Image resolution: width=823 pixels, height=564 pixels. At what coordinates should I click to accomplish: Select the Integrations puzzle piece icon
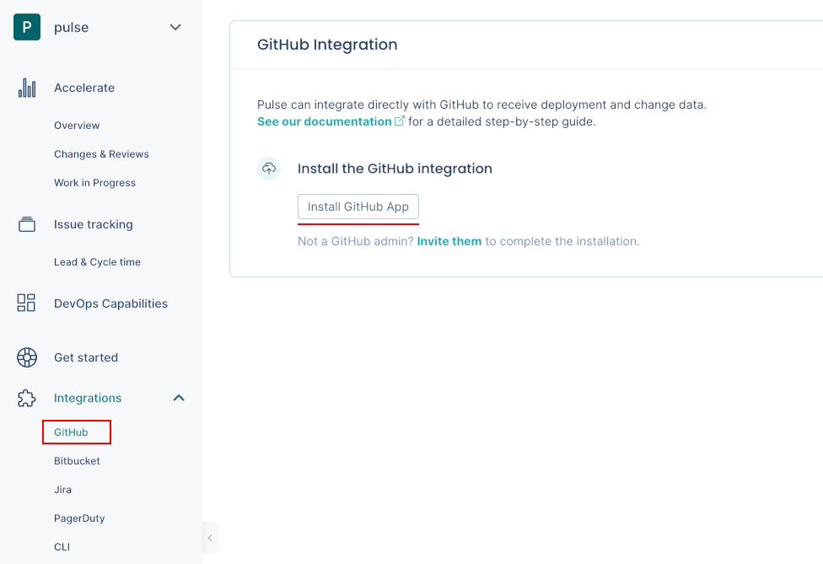[x=26, y=397]
